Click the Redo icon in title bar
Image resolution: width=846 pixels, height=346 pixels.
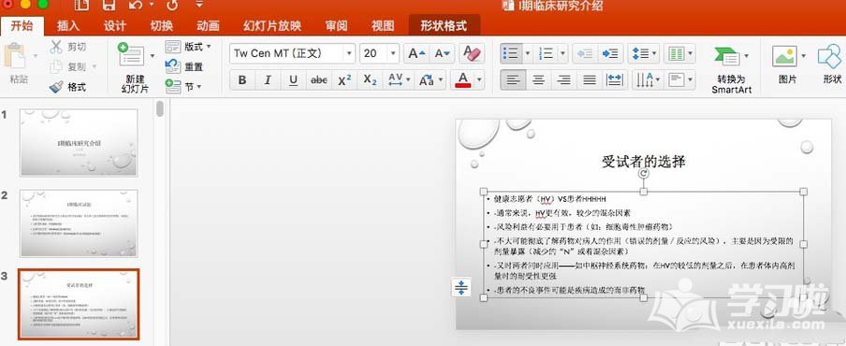pyautogui.click(x=172, y=6)
